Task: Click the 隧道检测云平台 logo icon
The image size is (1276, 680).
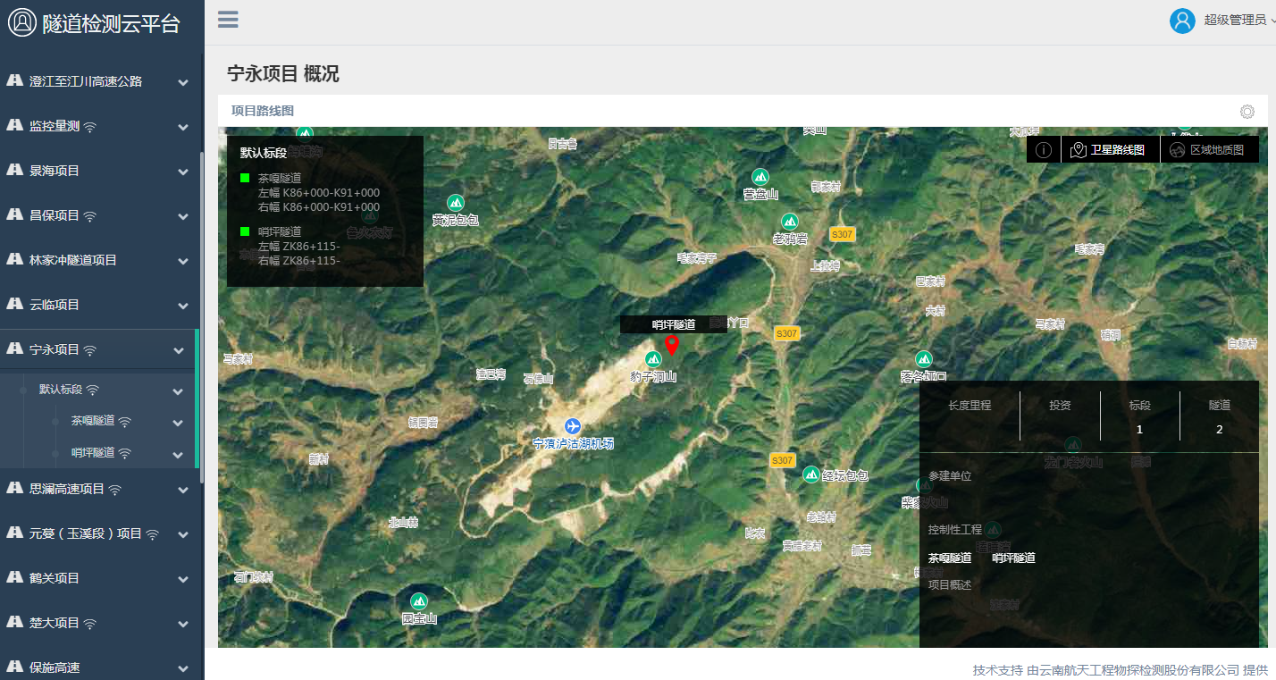Action: coord(22,22)
